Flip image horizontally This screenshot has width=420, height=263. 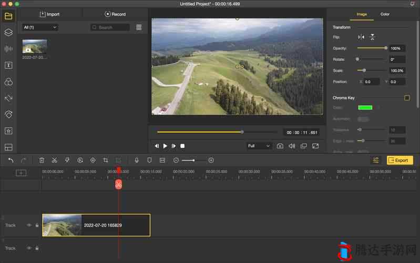361,37
